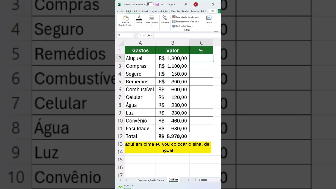Select the R$ 600,00 cell
336x189 pixels.
point(172,89)
